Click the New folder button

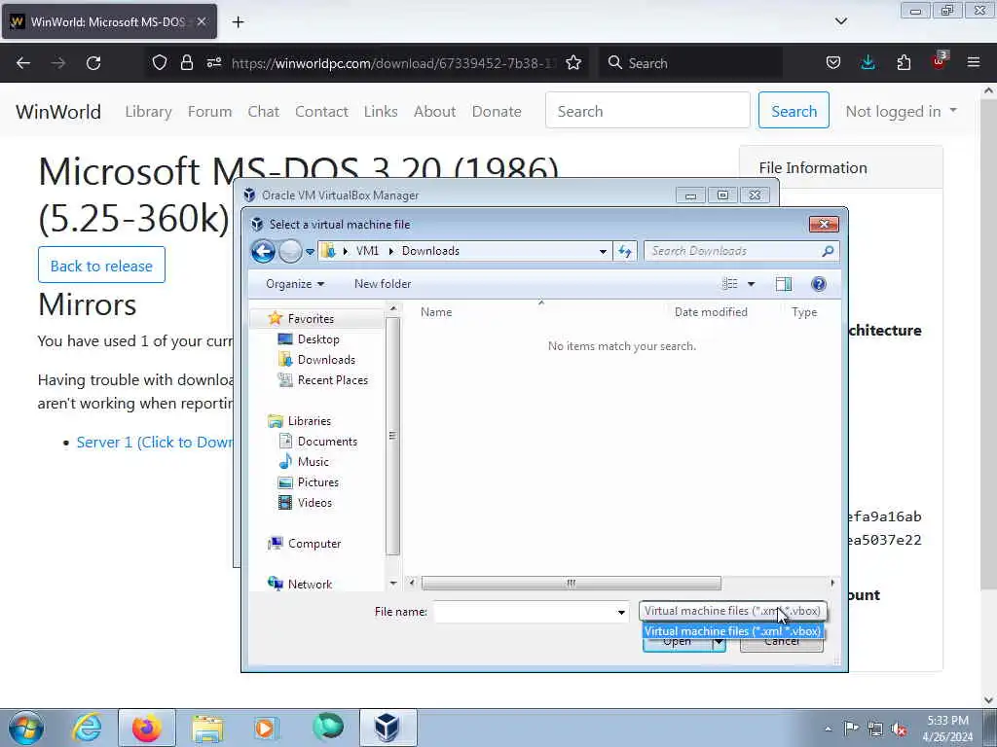(382, 284)
